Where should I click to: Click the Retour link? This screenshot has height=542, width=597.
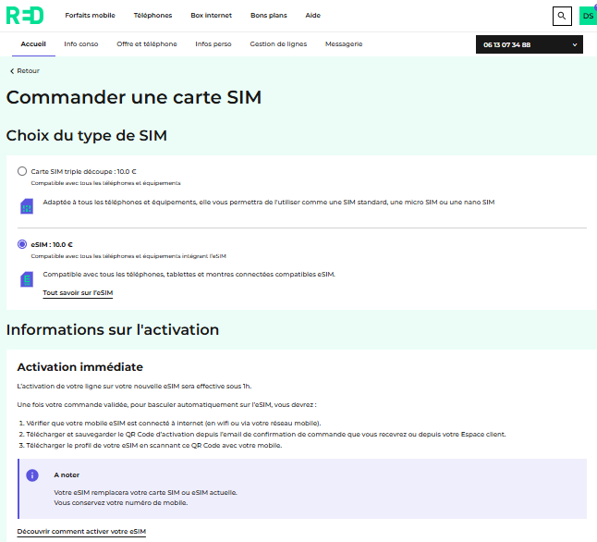pos(28,71)
